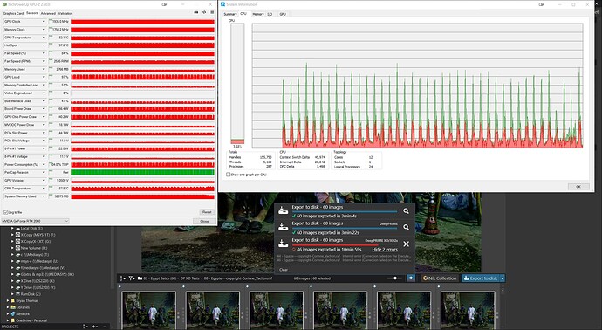Click the blue arrow icon beside Nik Collection
Image resolution: width=602 pixels, height=330 pixels.
[411, 278]
